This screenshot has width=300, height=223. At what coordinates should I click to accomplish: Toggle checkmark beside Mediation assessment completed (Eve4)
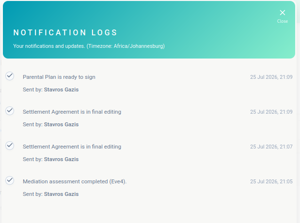pyautogui.click(x=10, y=180)
